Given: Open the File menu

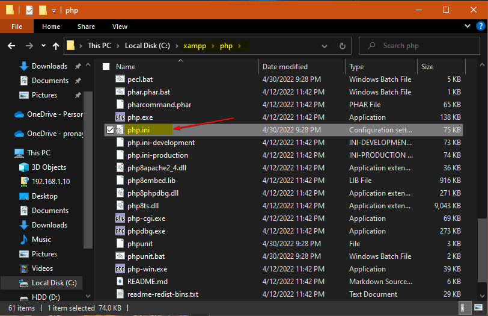Looking at the screenshot, I should click(17, 26).
